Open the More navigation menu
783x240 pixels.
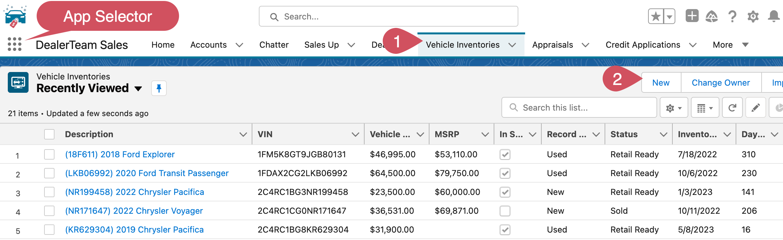click(x=730, y=45)
